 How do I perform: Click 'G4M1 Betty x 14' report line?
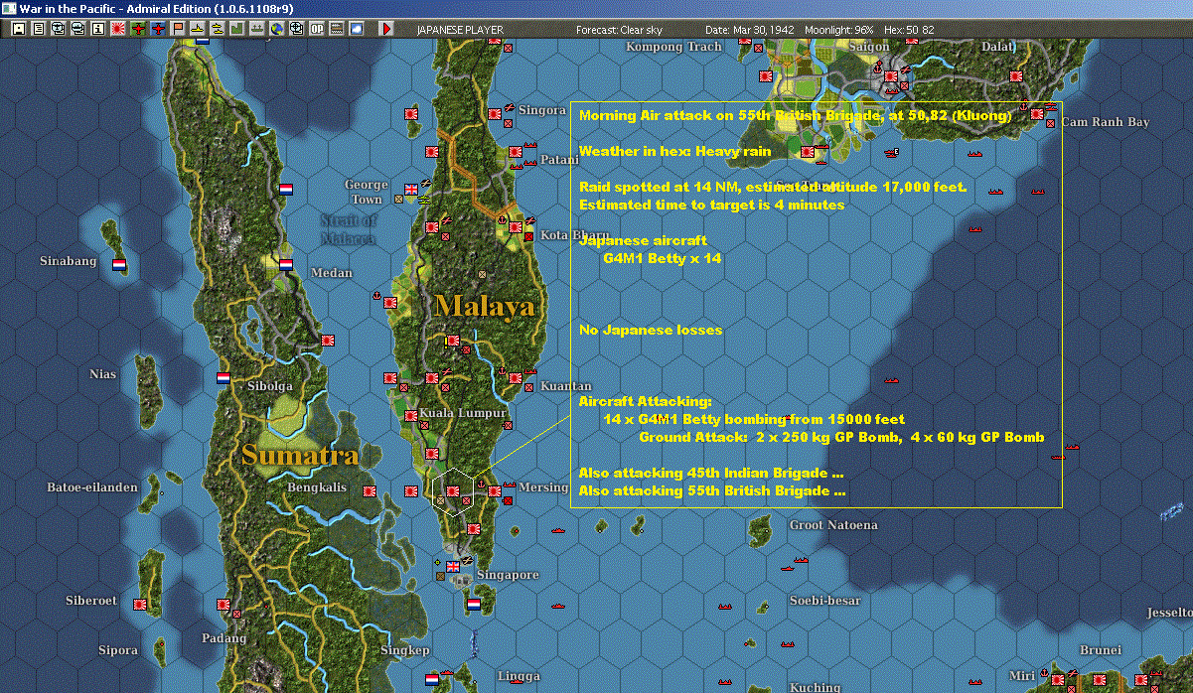point(662,258)
